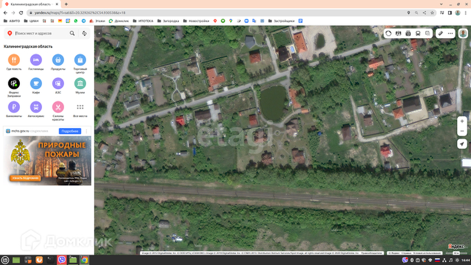Zoom in with the plus button
Screen dimensions: 471x265
462,121
